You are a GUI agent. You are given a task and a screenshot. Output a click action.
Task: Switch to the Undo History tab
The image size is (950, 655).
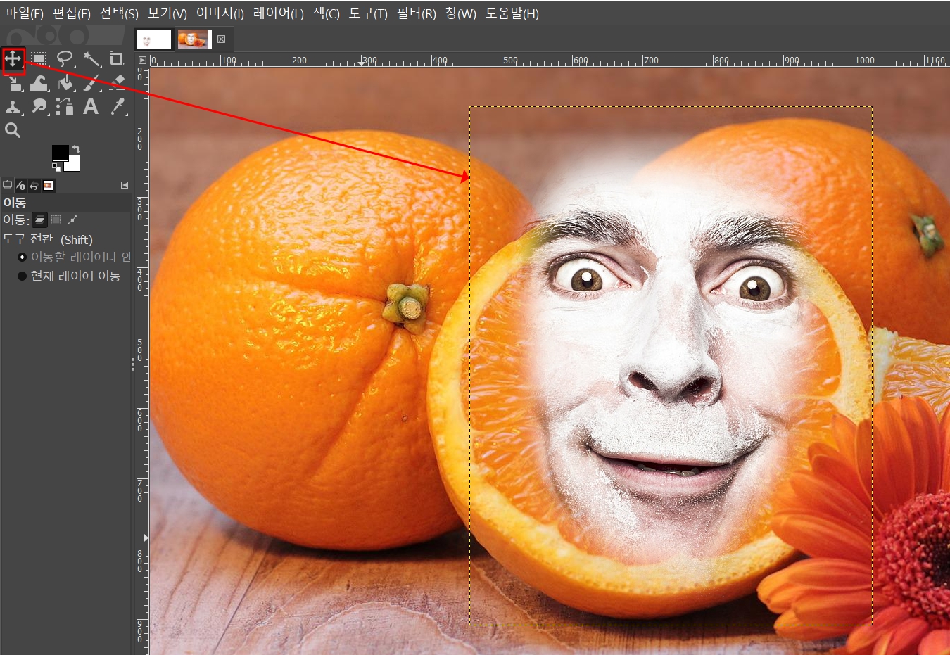coord(34,186)
